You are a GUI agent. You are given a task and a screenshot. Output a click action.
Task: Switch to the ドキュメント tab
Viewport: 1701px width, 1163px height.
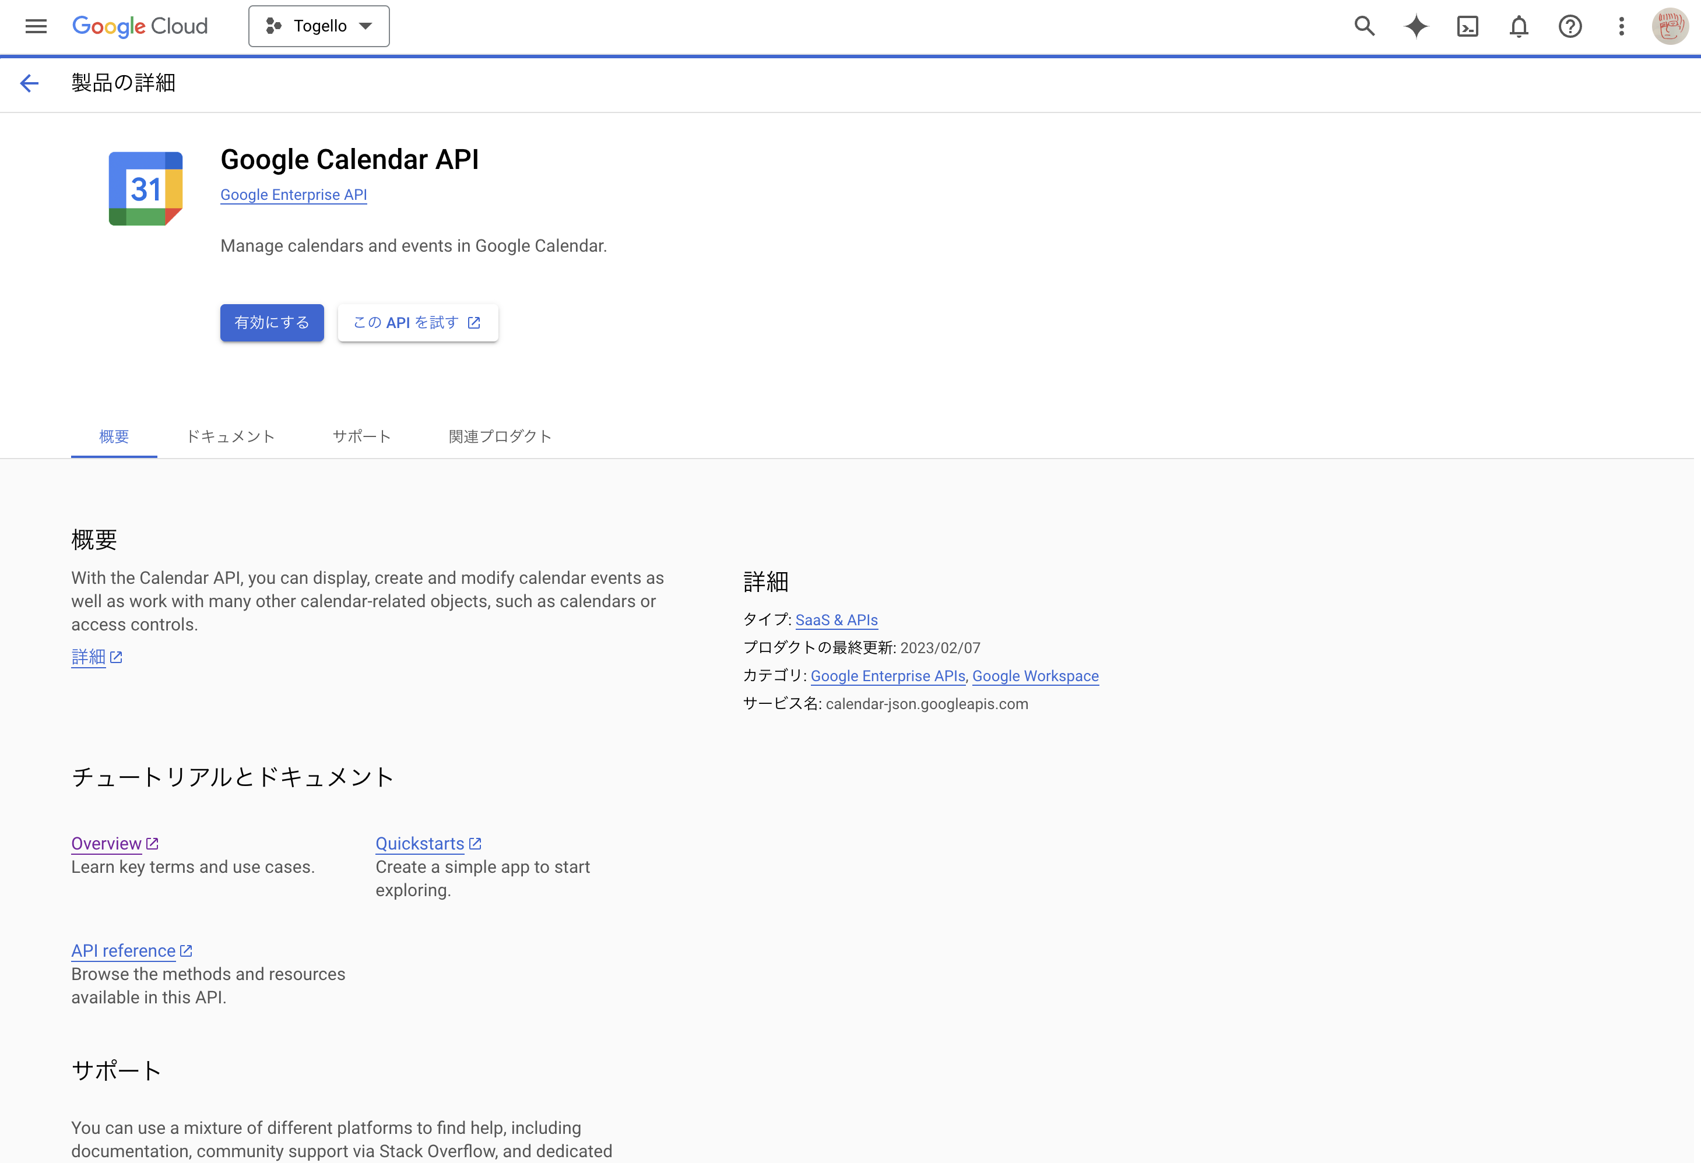pos(231,436)
